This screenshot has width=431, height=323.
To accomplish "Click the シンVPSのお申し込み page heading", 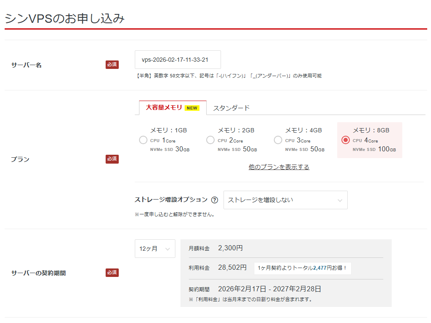I will click(x=65, y=19).
